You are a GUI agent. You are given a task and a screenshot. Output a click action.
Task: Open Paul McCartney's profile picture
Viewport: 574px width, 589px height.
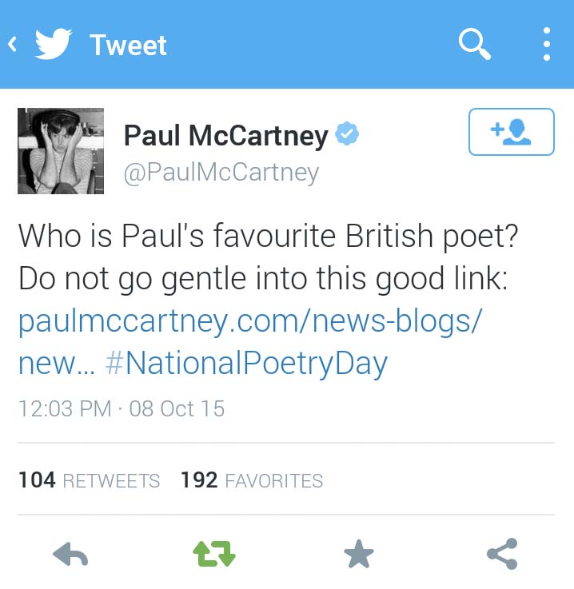tap(61, 151)
